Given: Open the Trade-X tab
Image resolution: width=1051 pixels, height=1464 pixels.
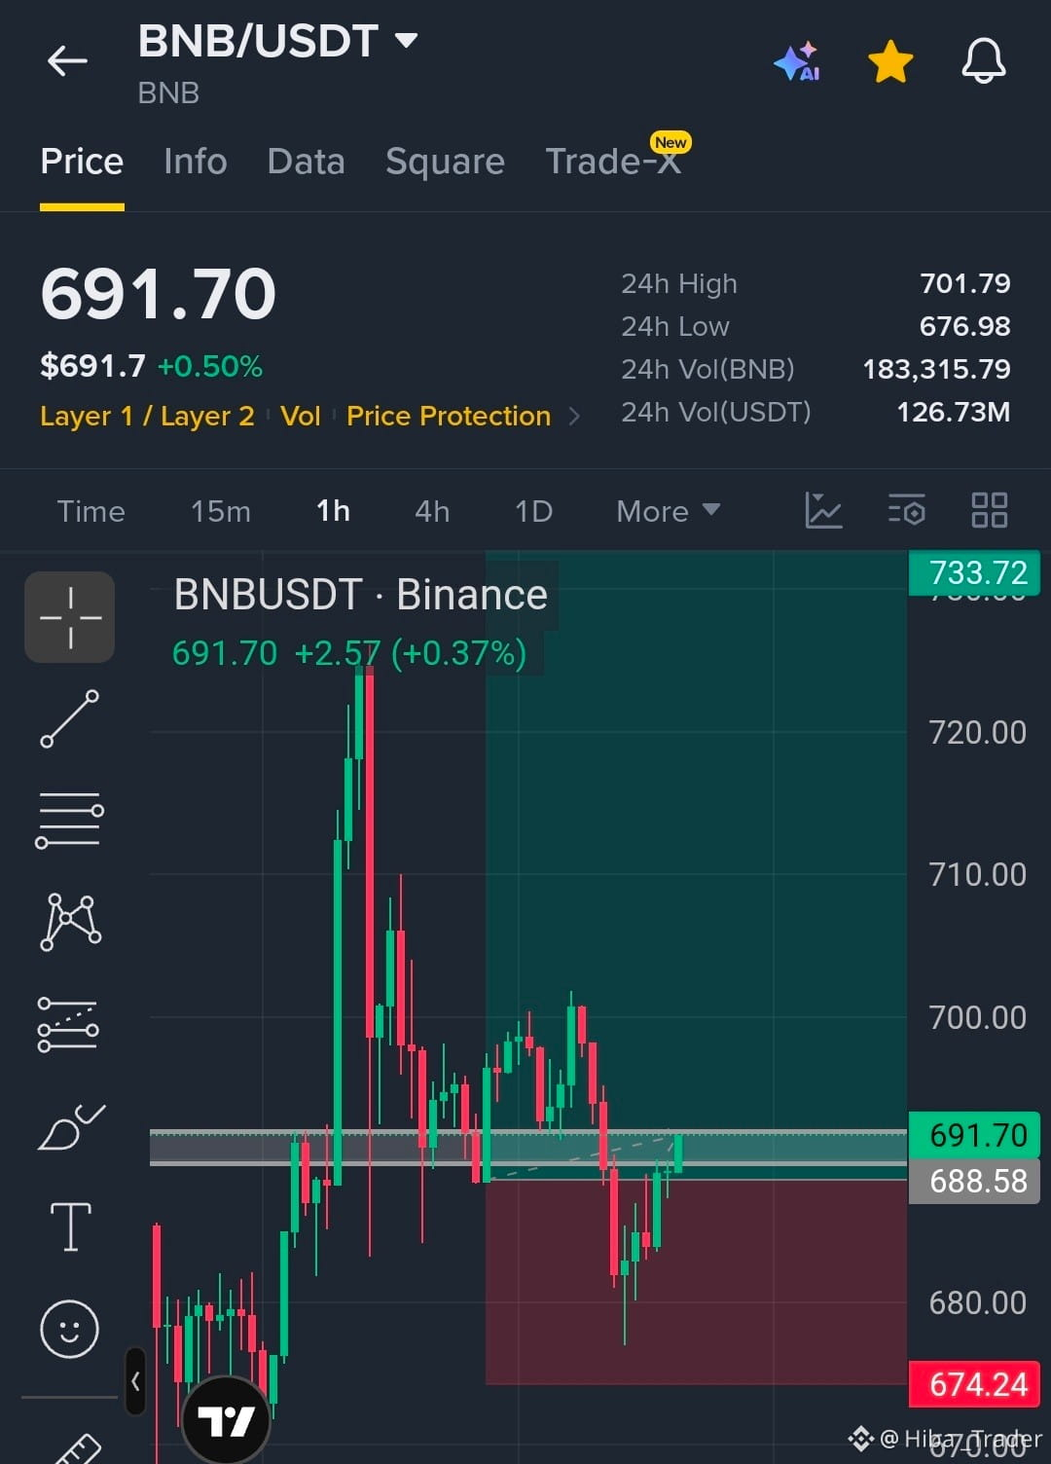Looking at the screenshot, I should click(613, 162).
